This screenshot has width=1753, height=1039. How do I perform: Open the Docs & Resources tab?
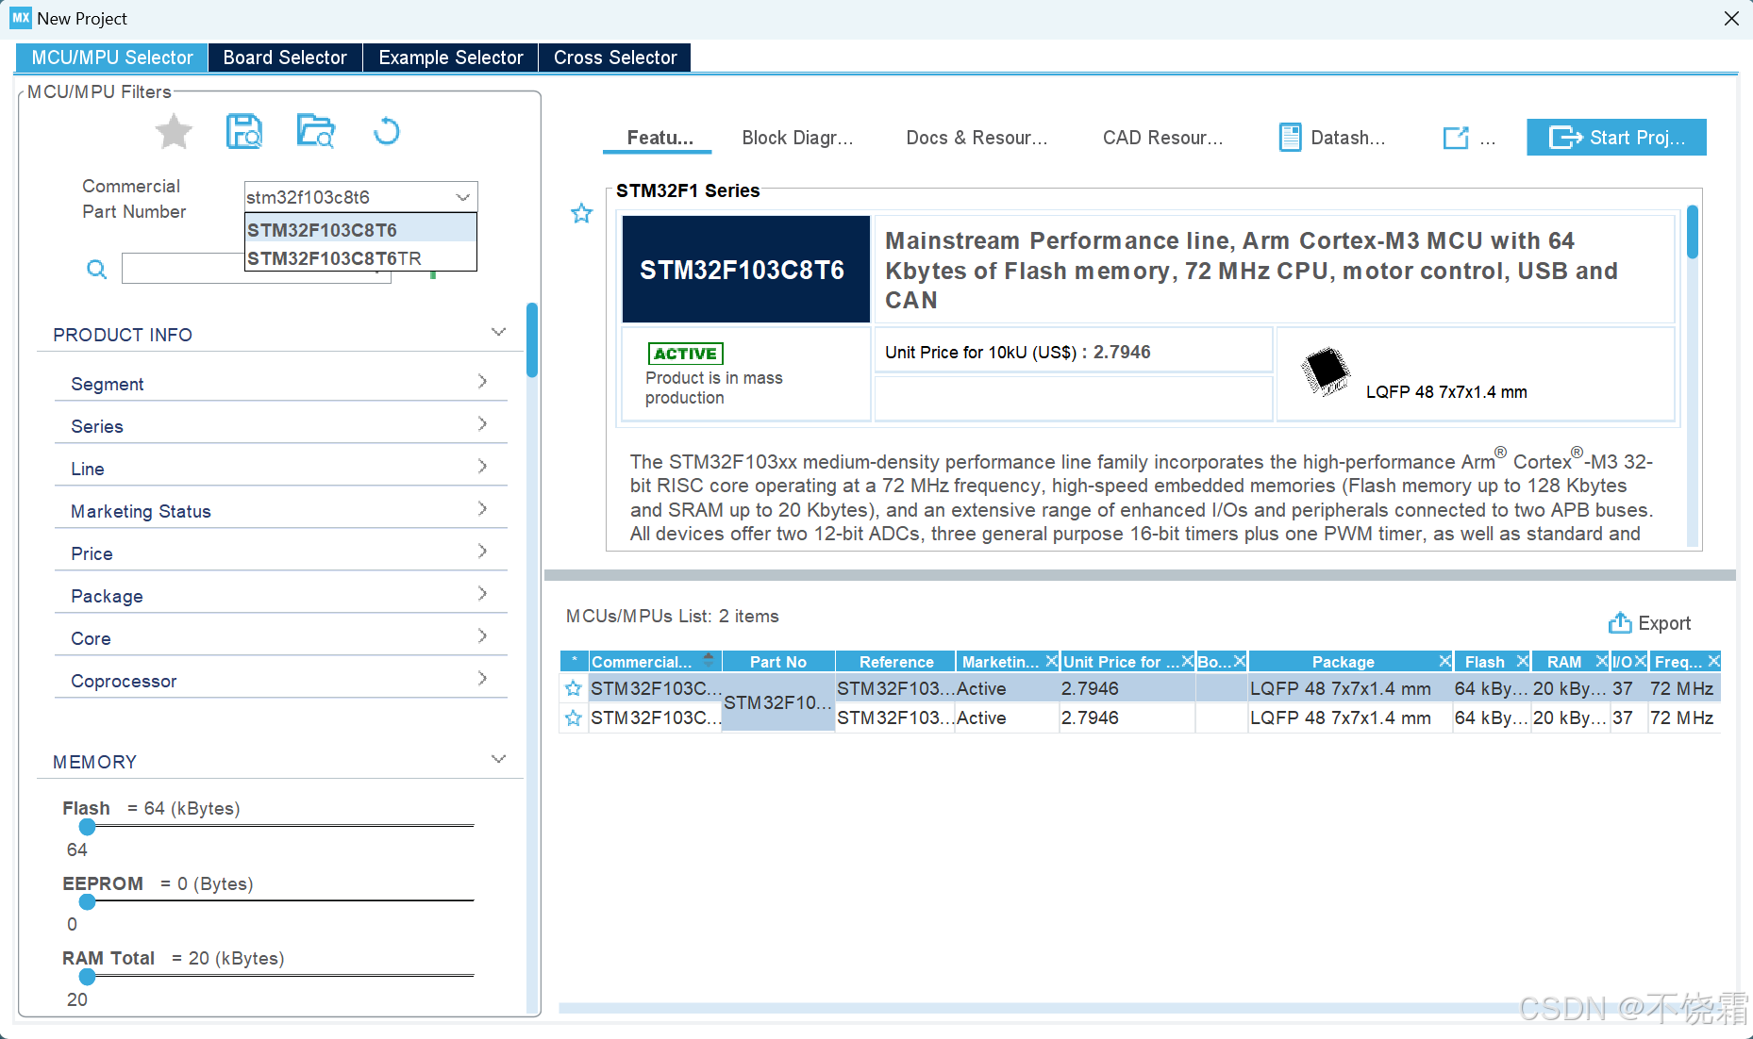[977, 138]
